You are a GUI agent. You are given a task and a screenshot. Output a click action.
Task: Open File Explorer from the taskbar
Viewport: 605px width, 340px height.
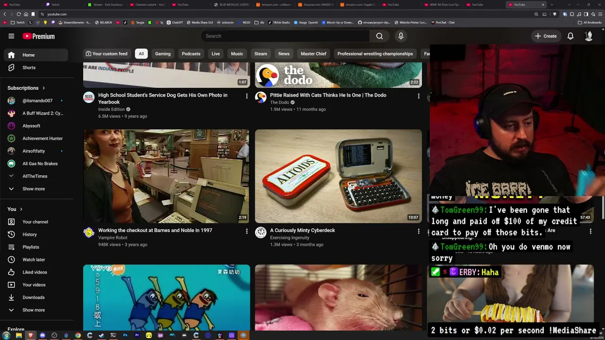pyautogui.click(x=19, y=335)
